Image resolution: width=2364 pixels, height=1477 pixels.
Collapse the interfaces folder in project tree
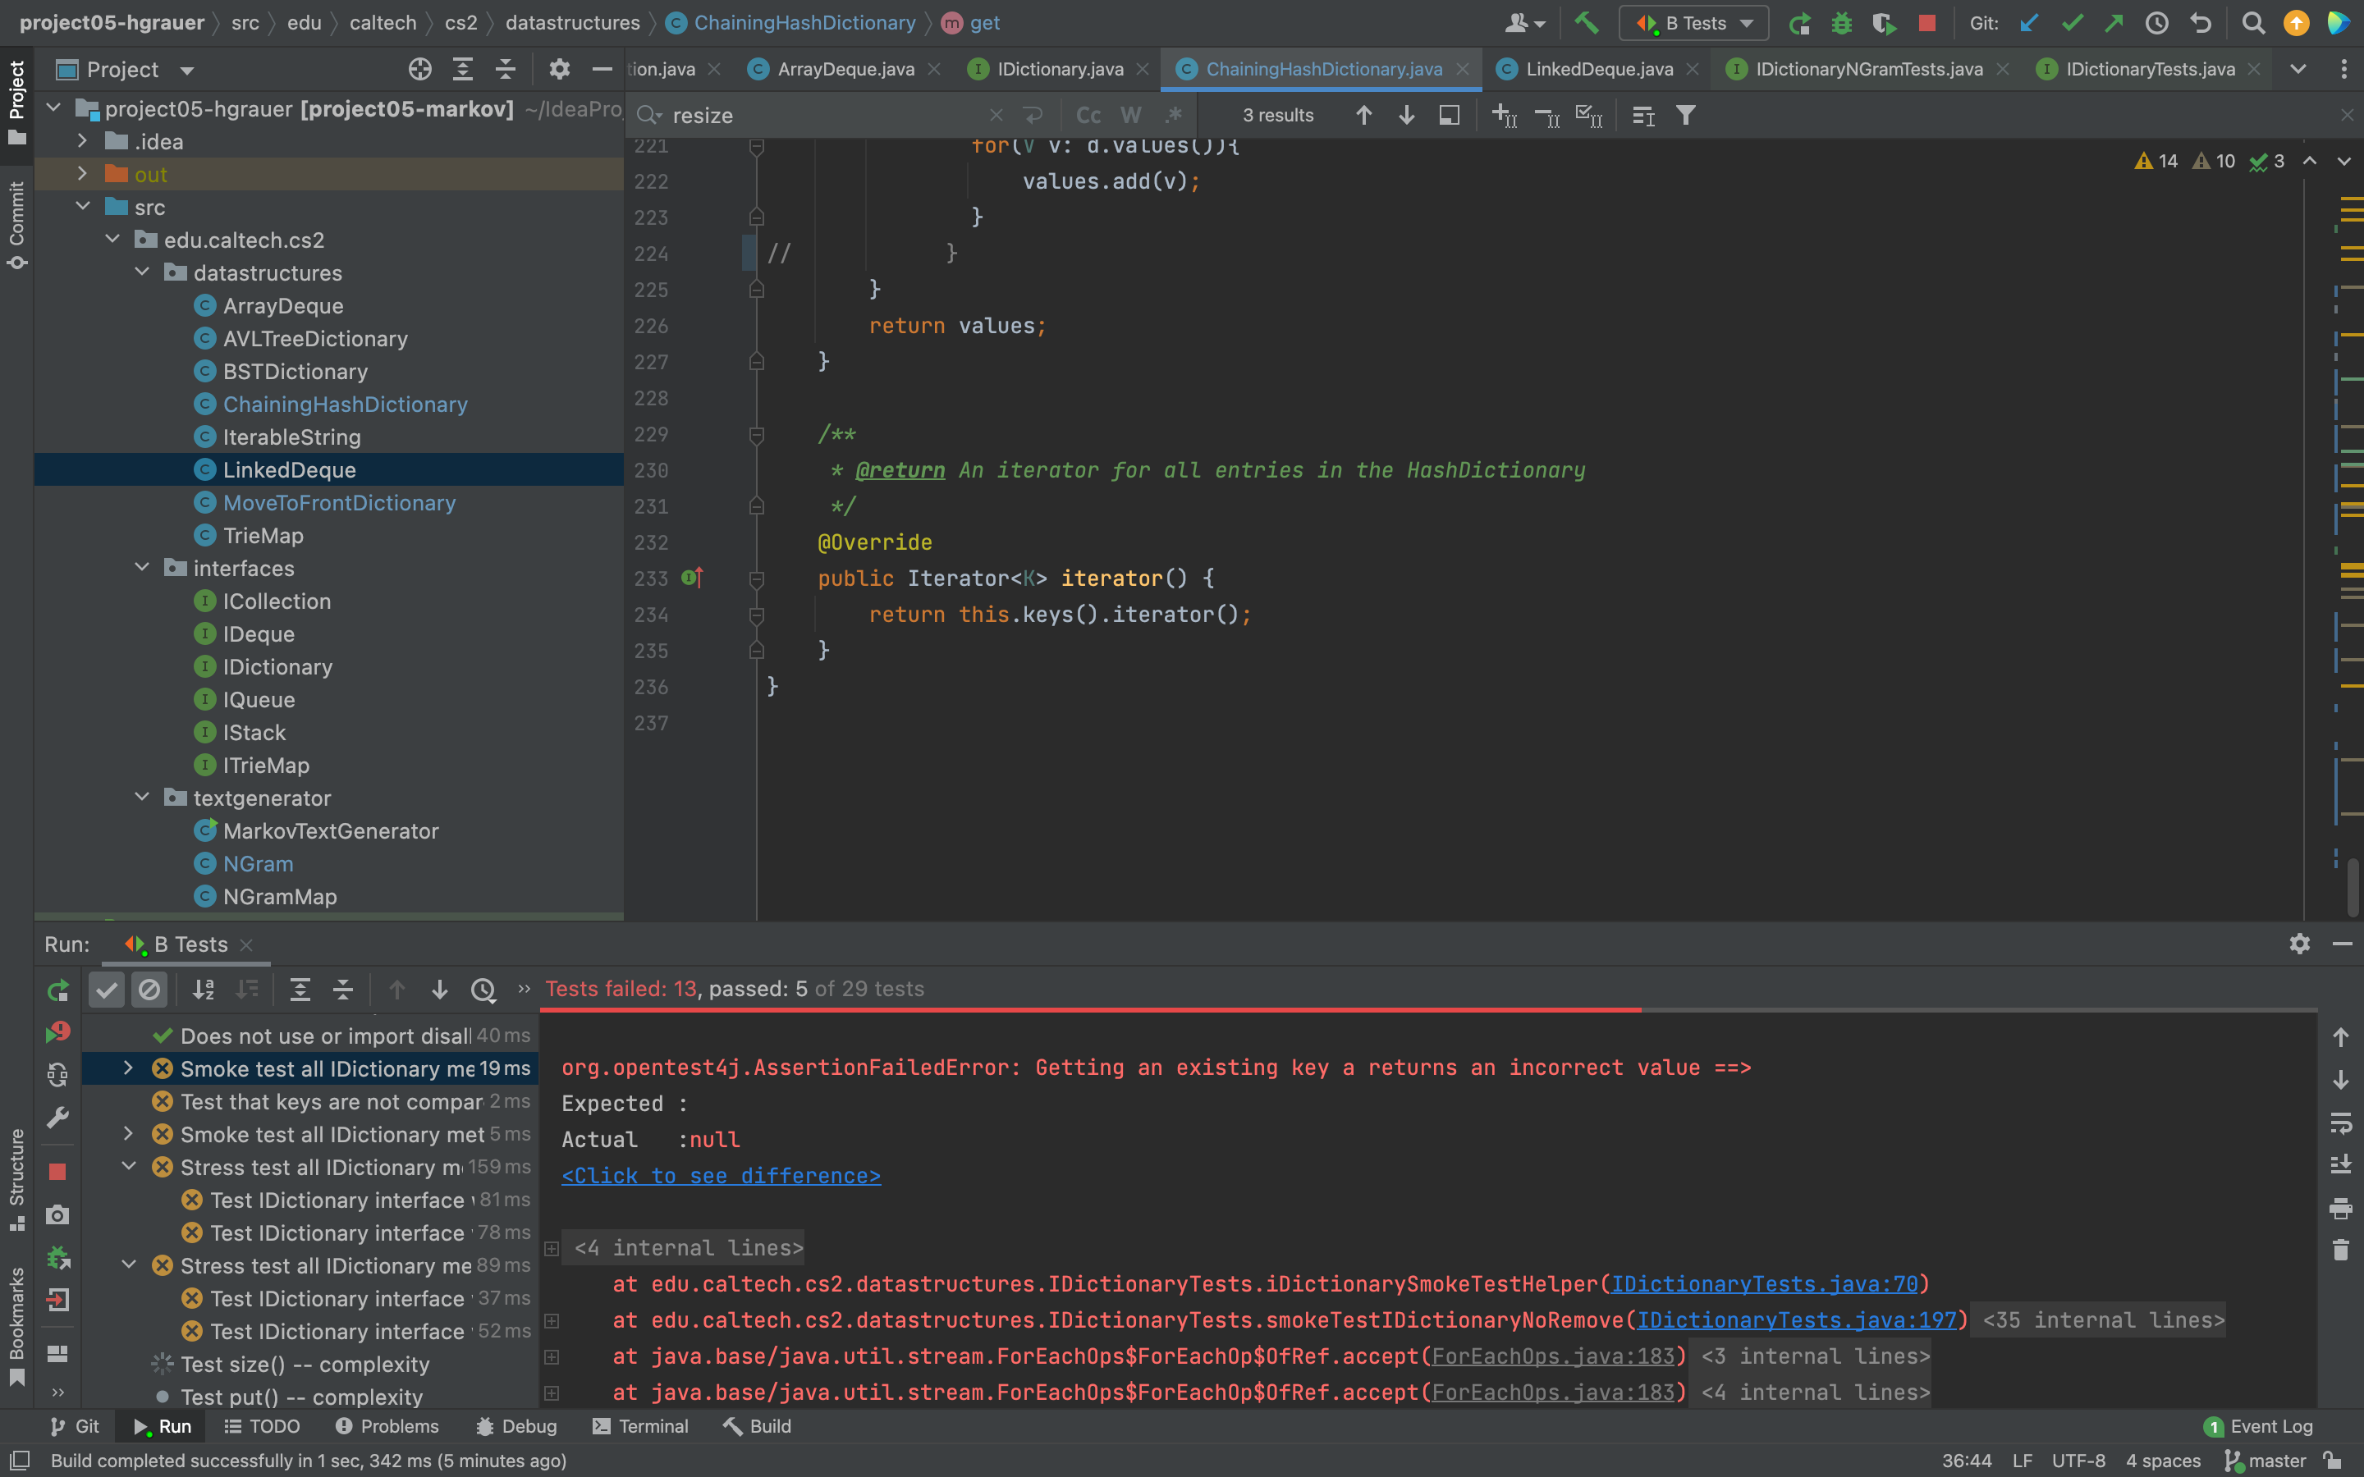tap(142, 568)
